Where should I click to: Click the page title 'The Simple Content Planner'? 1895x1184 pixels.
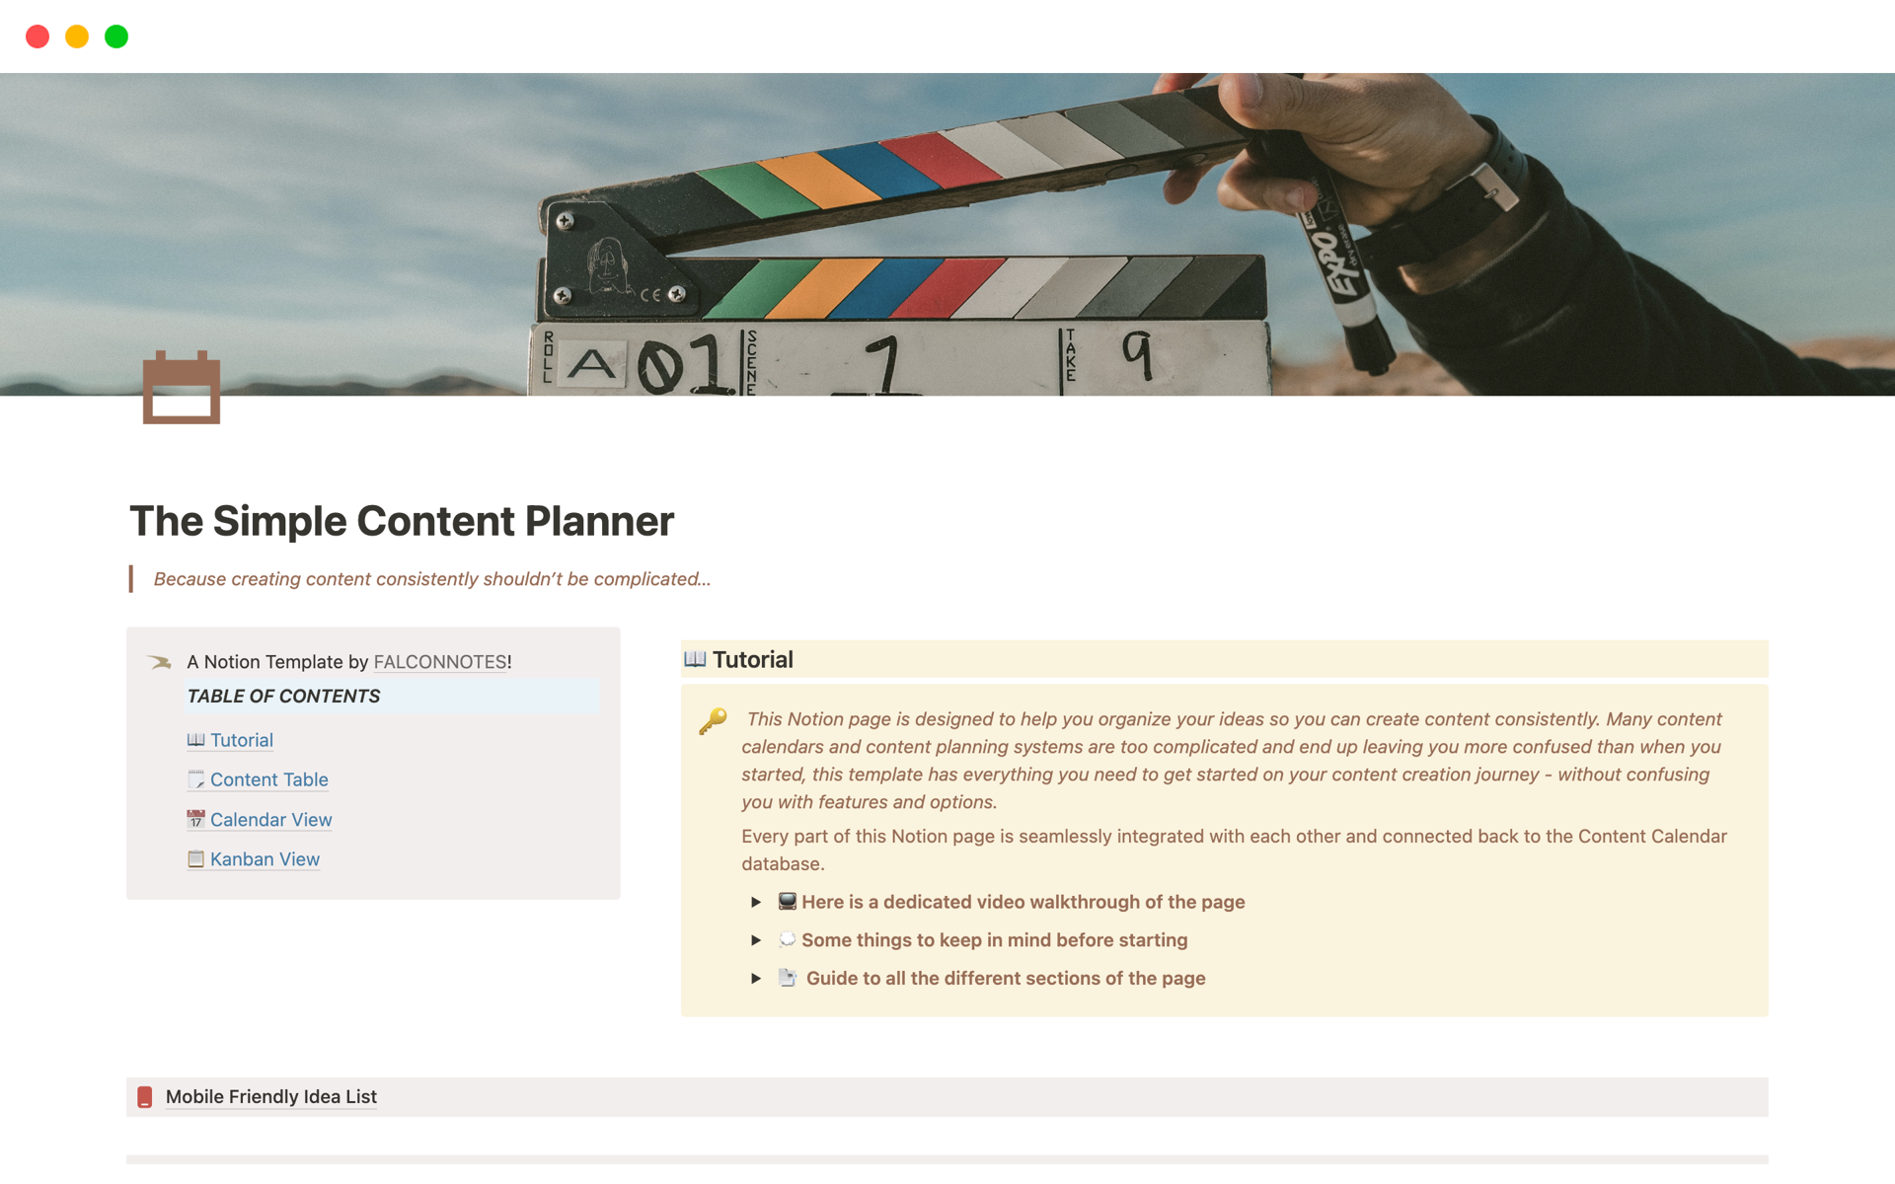click(402, 521)
